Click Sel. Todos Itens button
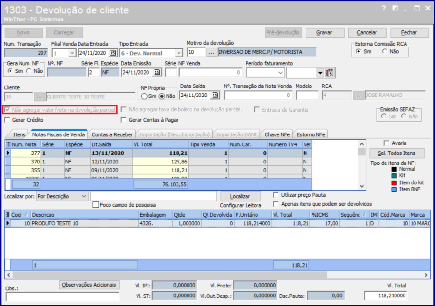The image size is (435, 306). 397,153
